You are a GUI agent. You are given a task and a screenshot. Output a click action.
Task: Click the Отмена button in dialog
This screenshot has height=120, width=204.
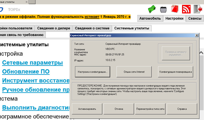119,109
